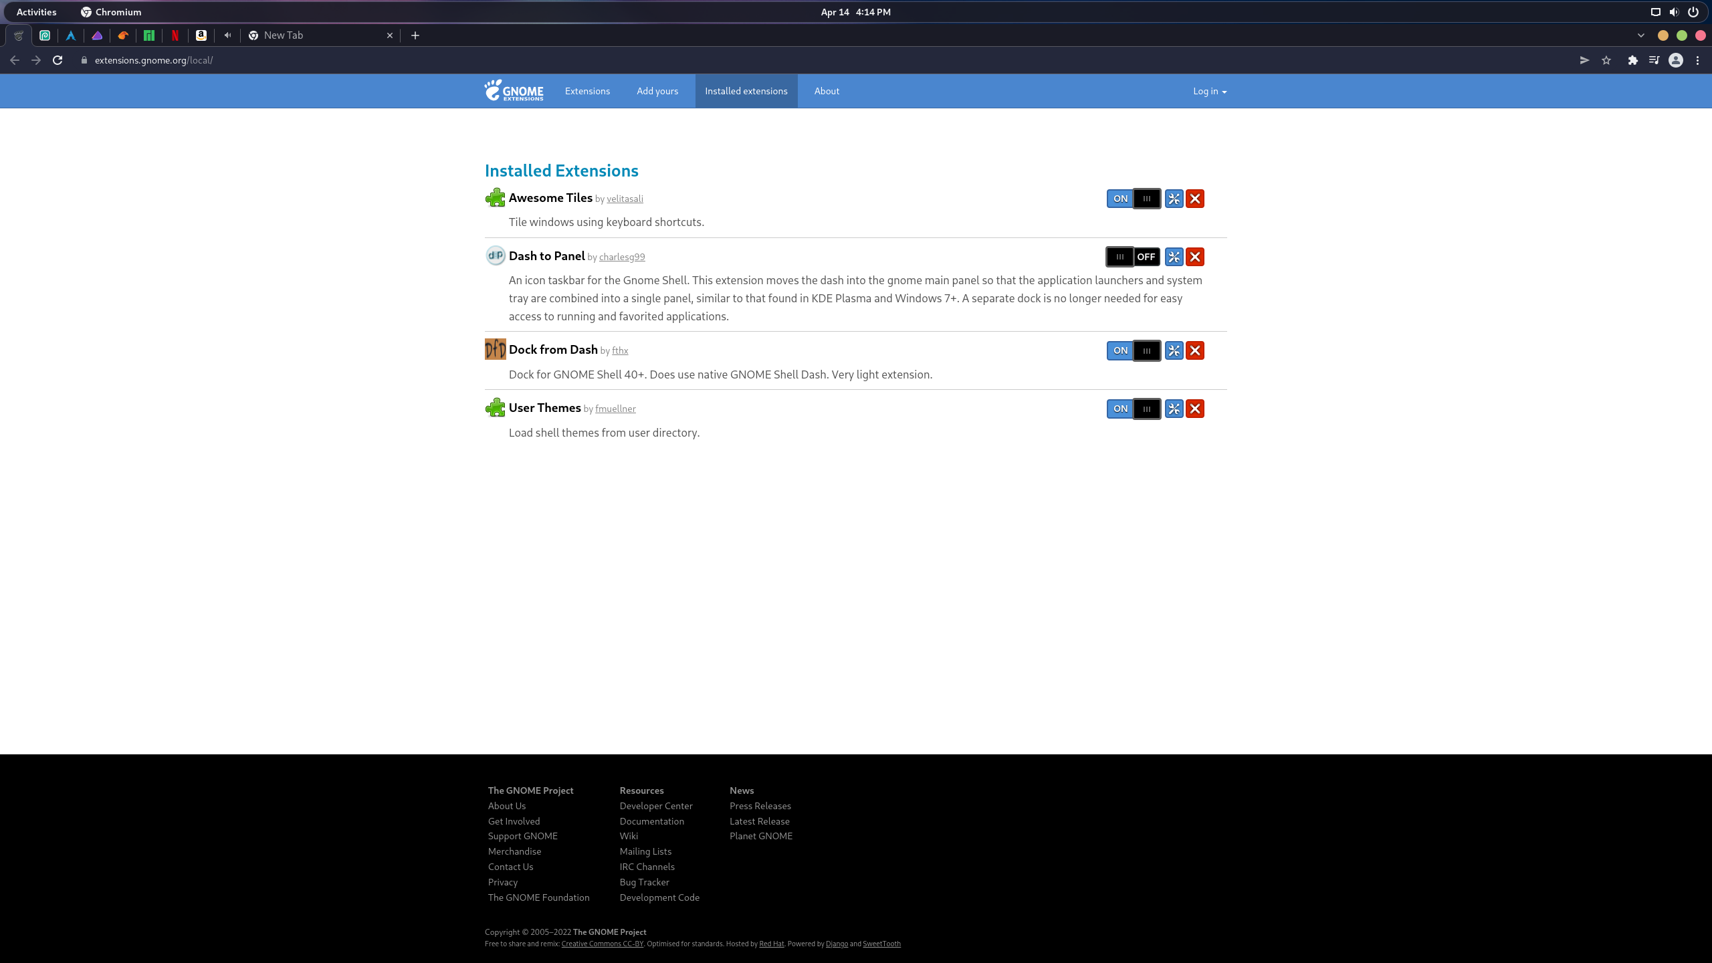The width and height of the screenshot is (1712, 963).
Task: Turn on the Dash to Panel switch
Action: tap(1134, 257)
